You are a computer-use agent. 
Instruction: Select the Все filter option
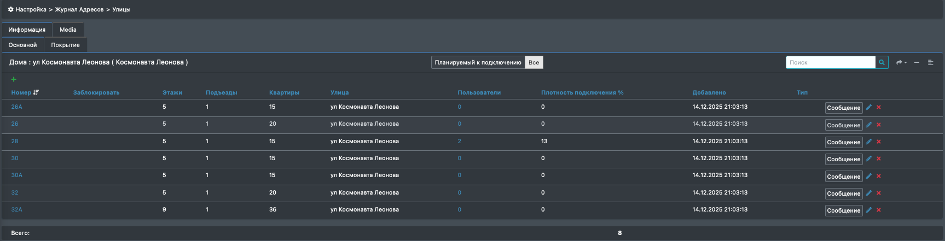[x=534, y=62]
